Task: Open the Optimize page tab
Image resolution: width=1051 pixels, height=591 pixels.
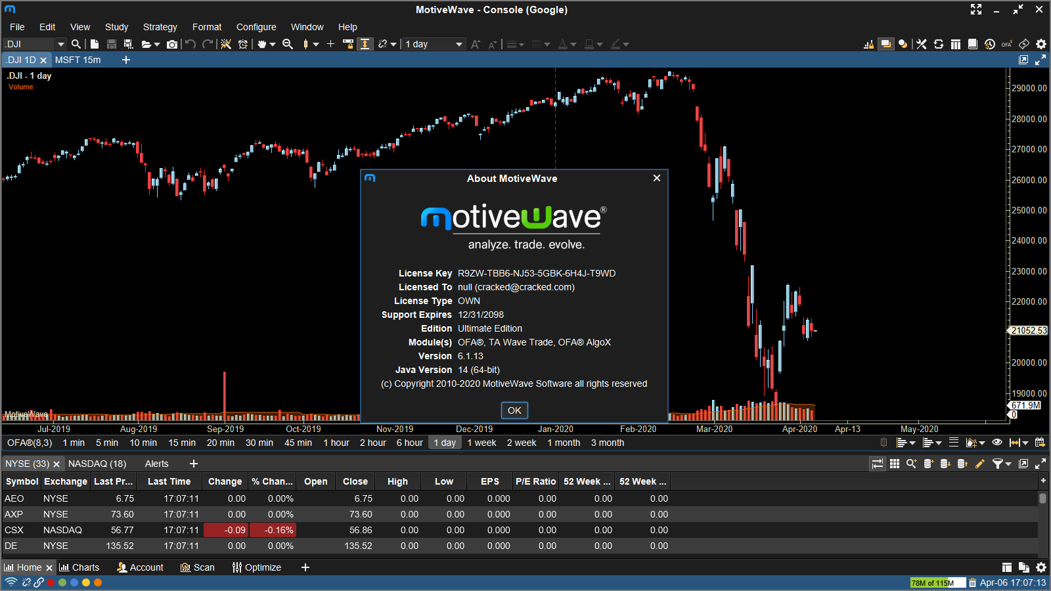Action: [x=256, y=567]
